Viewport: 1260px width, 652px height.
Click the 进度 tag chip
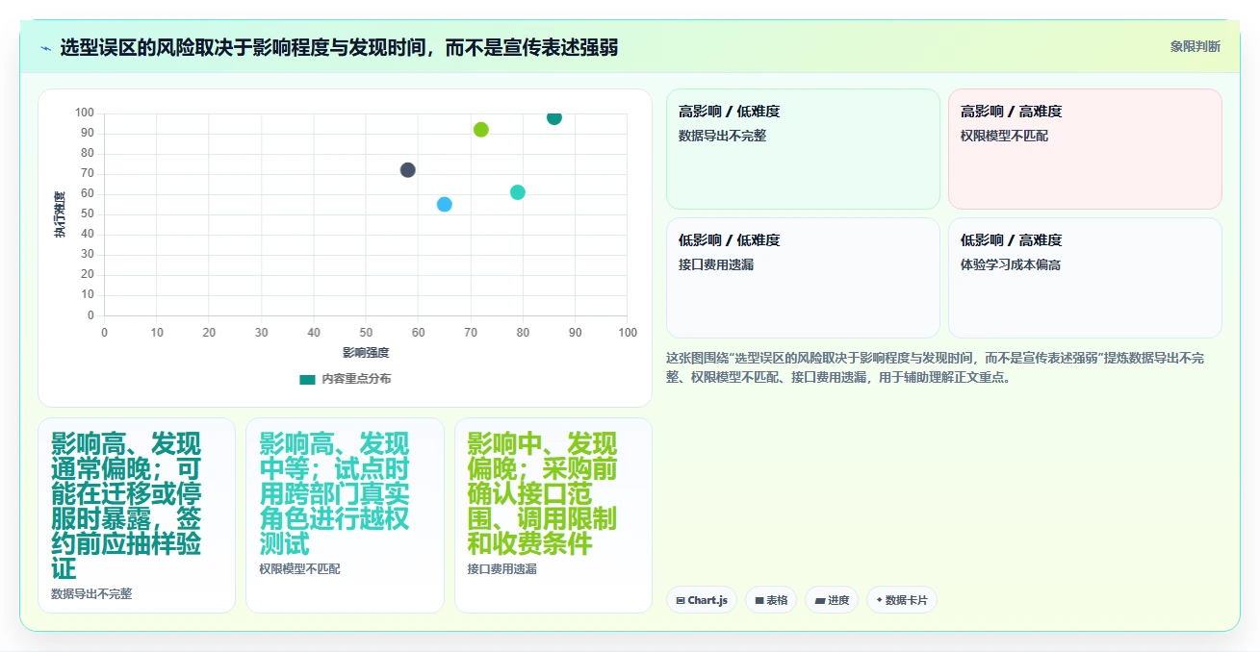(832, 600)
